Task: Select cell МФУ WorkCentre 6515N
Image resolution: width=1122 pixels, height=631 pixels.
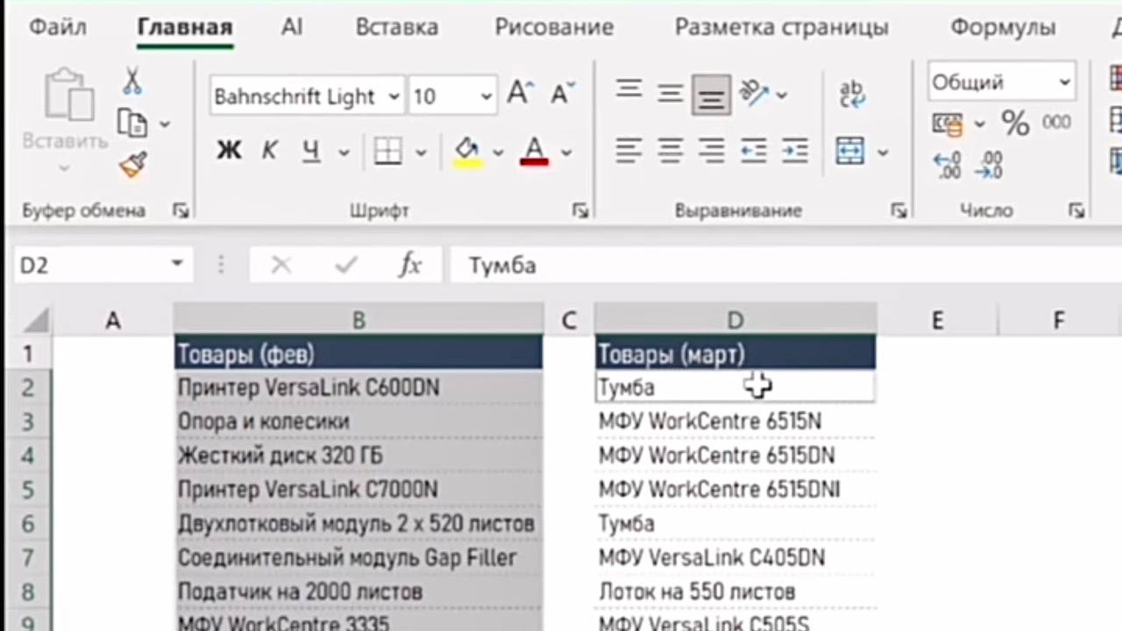Action: pos(735,422)
